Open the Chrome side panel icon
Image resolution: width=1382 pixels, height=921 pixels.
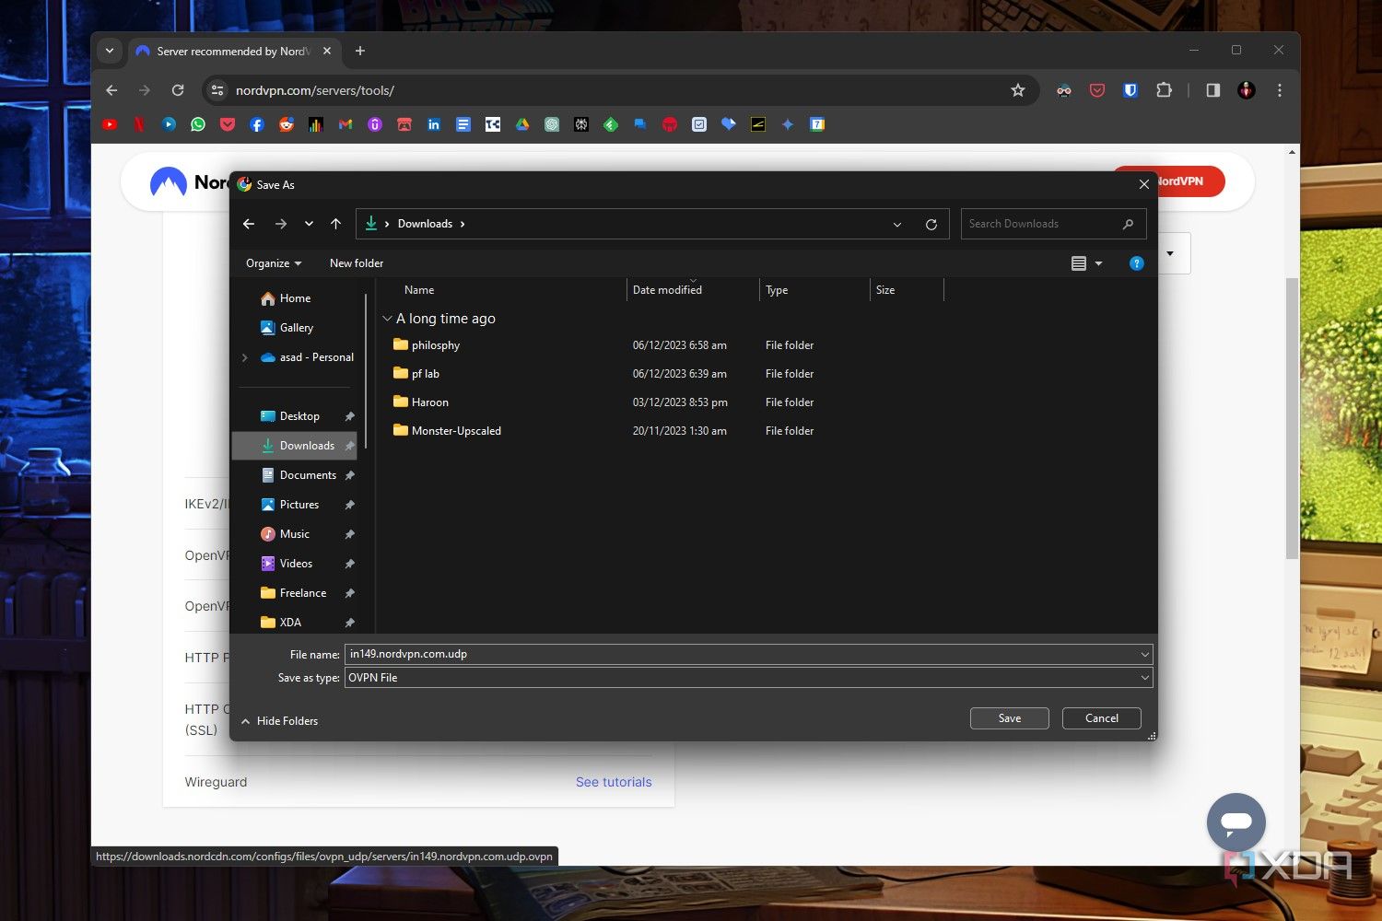1213,90
